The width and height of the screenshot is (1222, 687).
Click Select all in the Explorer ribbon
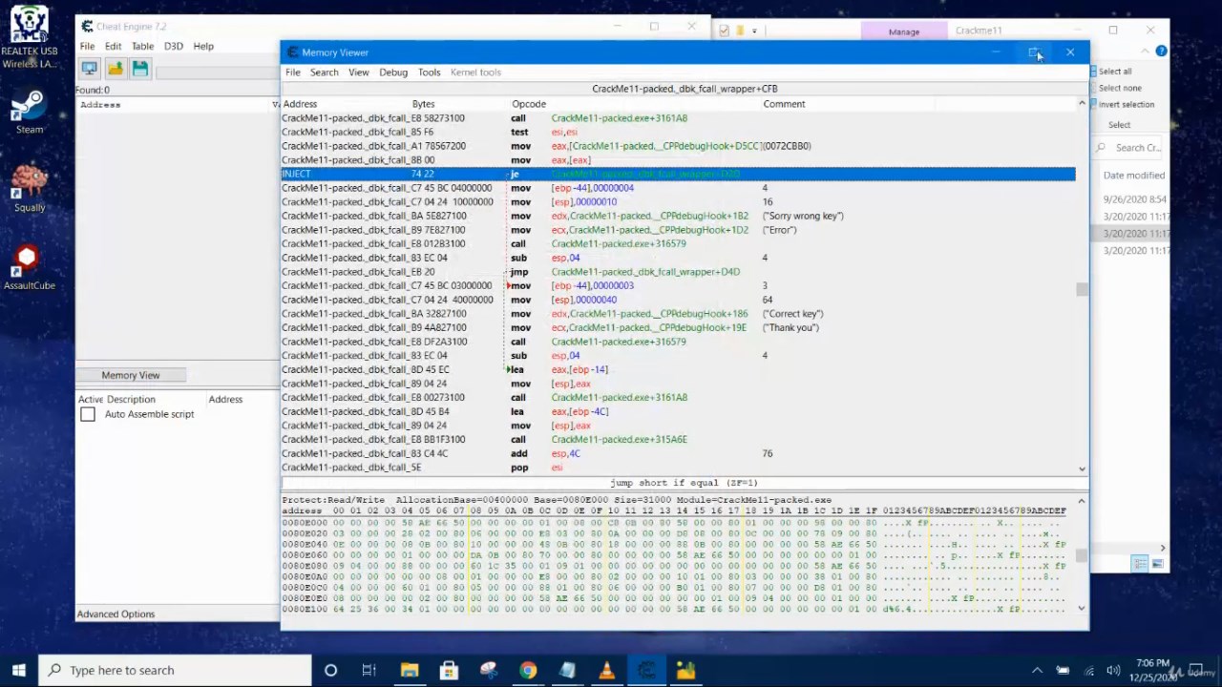1114,72
